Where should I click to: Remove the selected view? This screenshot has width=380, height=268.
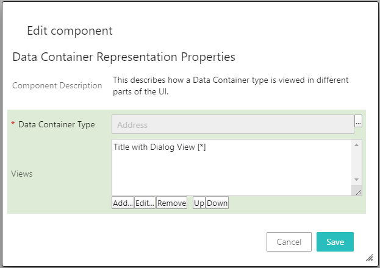tap(171, 203)
